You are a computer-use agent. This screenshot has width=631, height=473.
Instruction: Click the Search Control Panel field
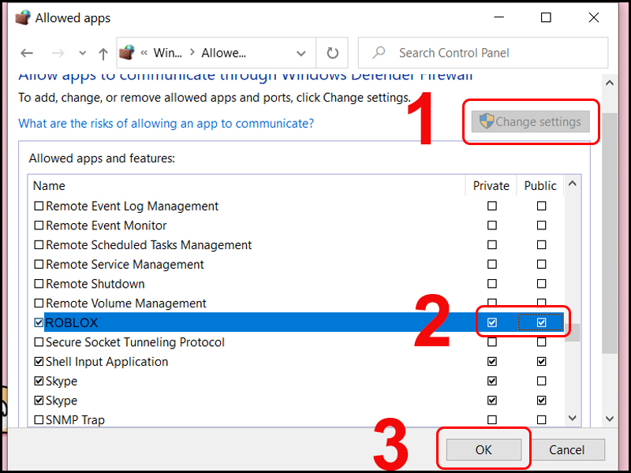click(483, 53)
